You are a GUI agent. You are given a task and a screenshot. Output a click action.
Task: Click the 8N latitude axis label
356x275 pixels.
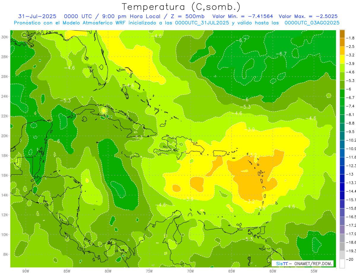click(x=6, y=255)
